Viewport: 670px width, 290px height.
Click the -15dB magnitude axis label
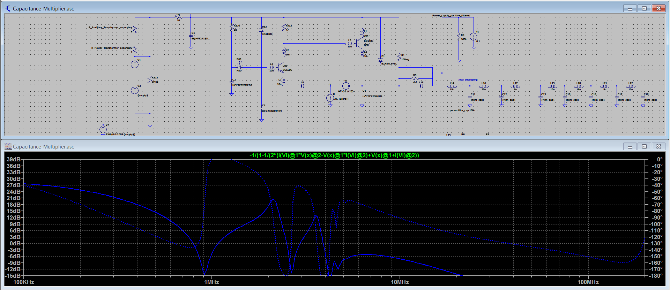[13, 276]
